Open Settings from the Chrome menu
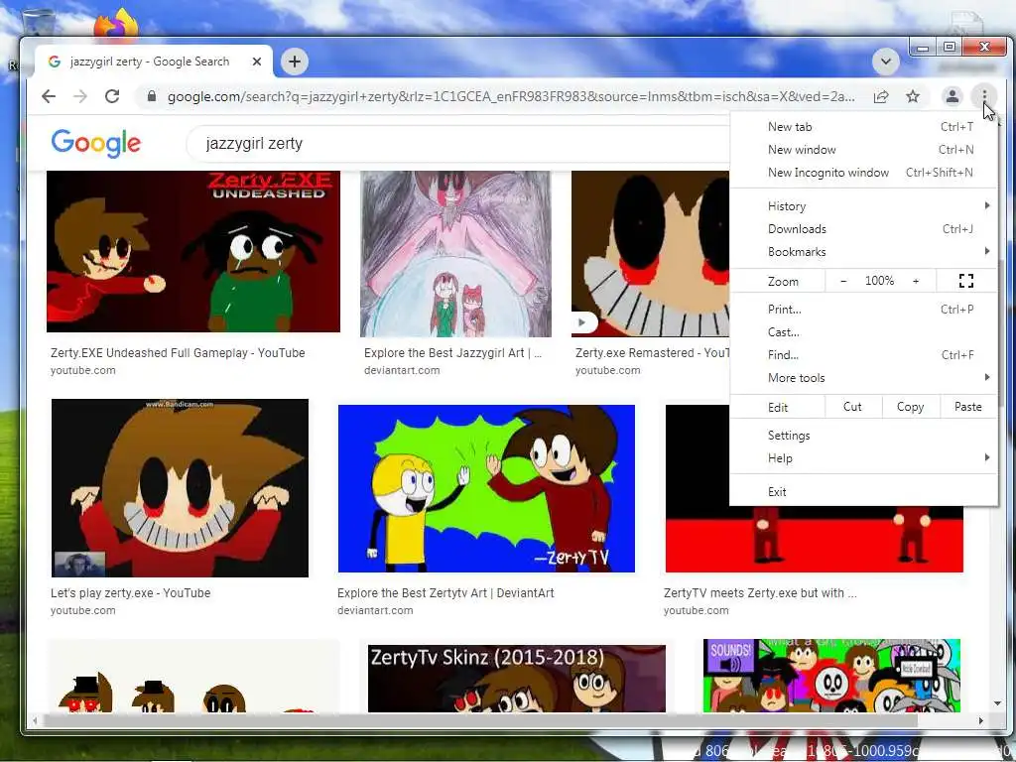 pos(863,436)
